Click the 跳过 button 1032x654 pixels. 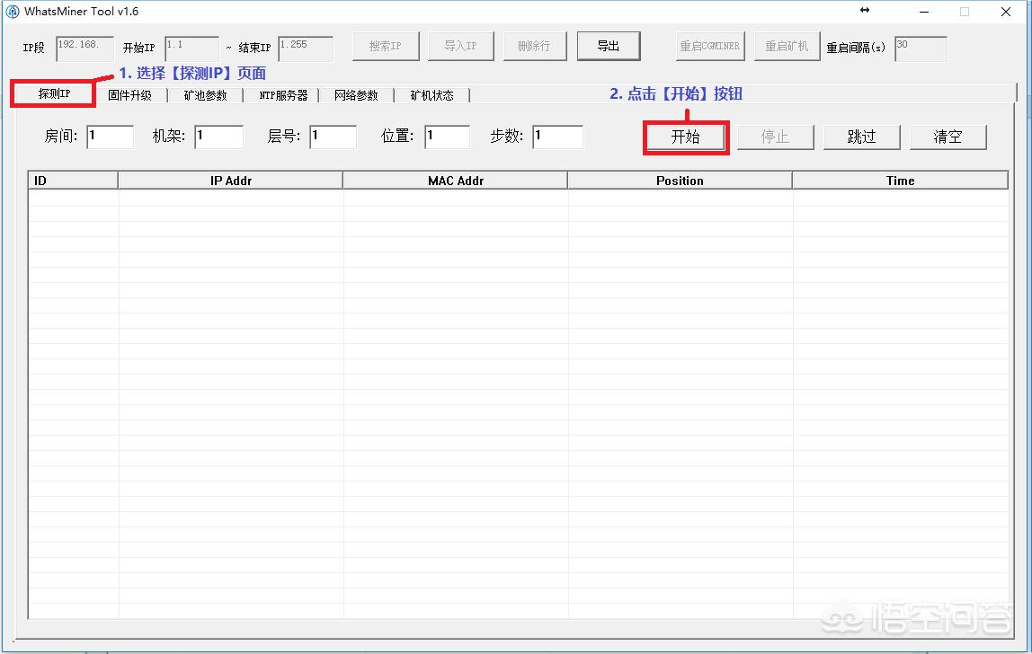click(861, 137)
